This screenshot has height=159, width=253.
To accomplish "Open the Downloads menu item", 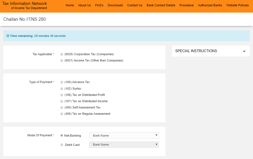I will 115,5.
